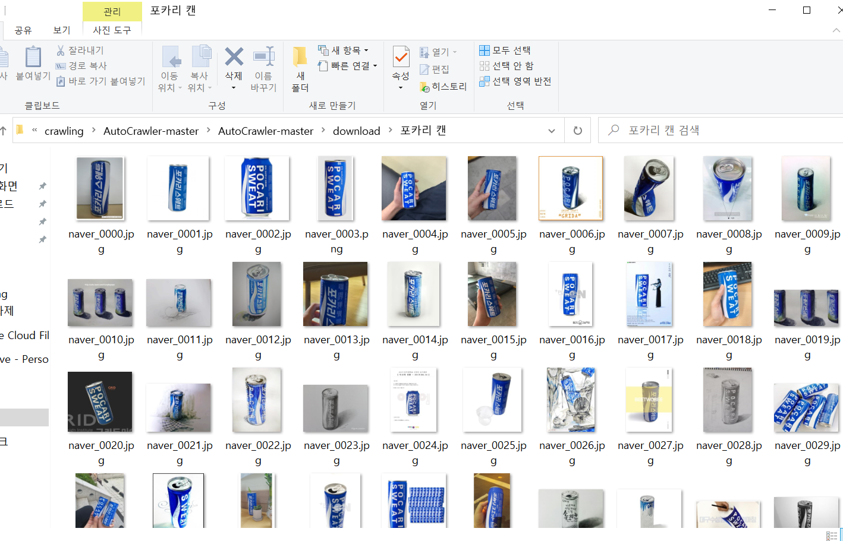The height and width of the screenshot is (541, 843).
Task: Click 선택 영역 반전 (invert selection)
Action: pyautogui.click(x=515, y=81)
